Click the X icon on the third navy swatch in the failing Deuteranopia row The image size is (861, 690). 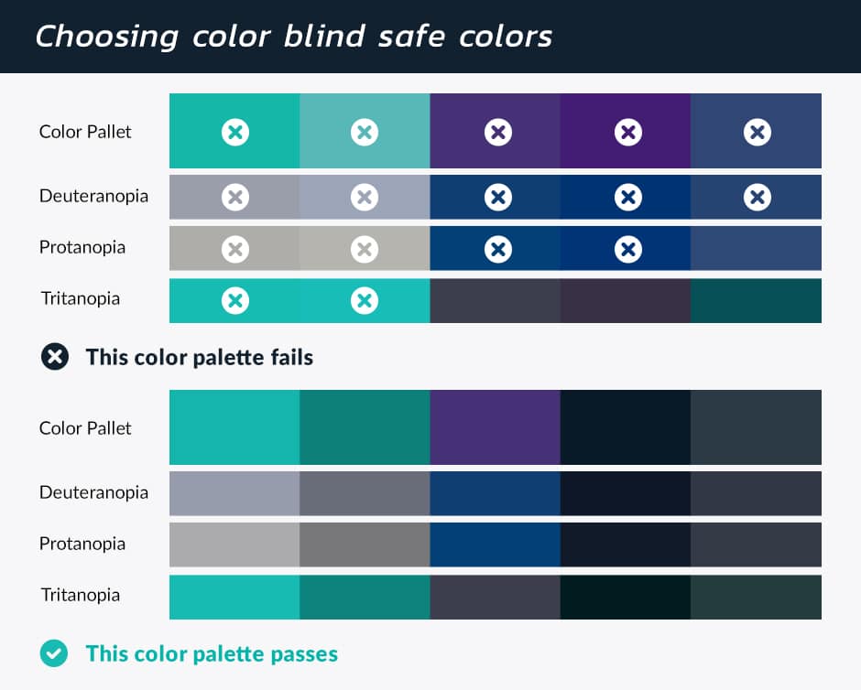(498, 197)
